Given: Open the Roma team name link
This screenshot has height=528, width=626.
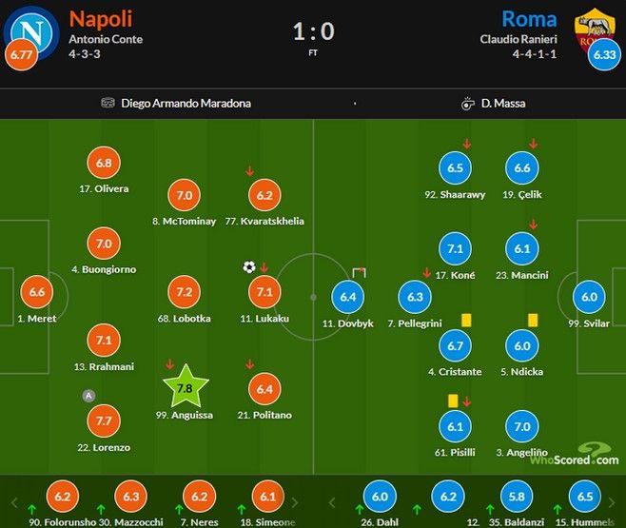Looking at the screenshot, I should 529,18.
